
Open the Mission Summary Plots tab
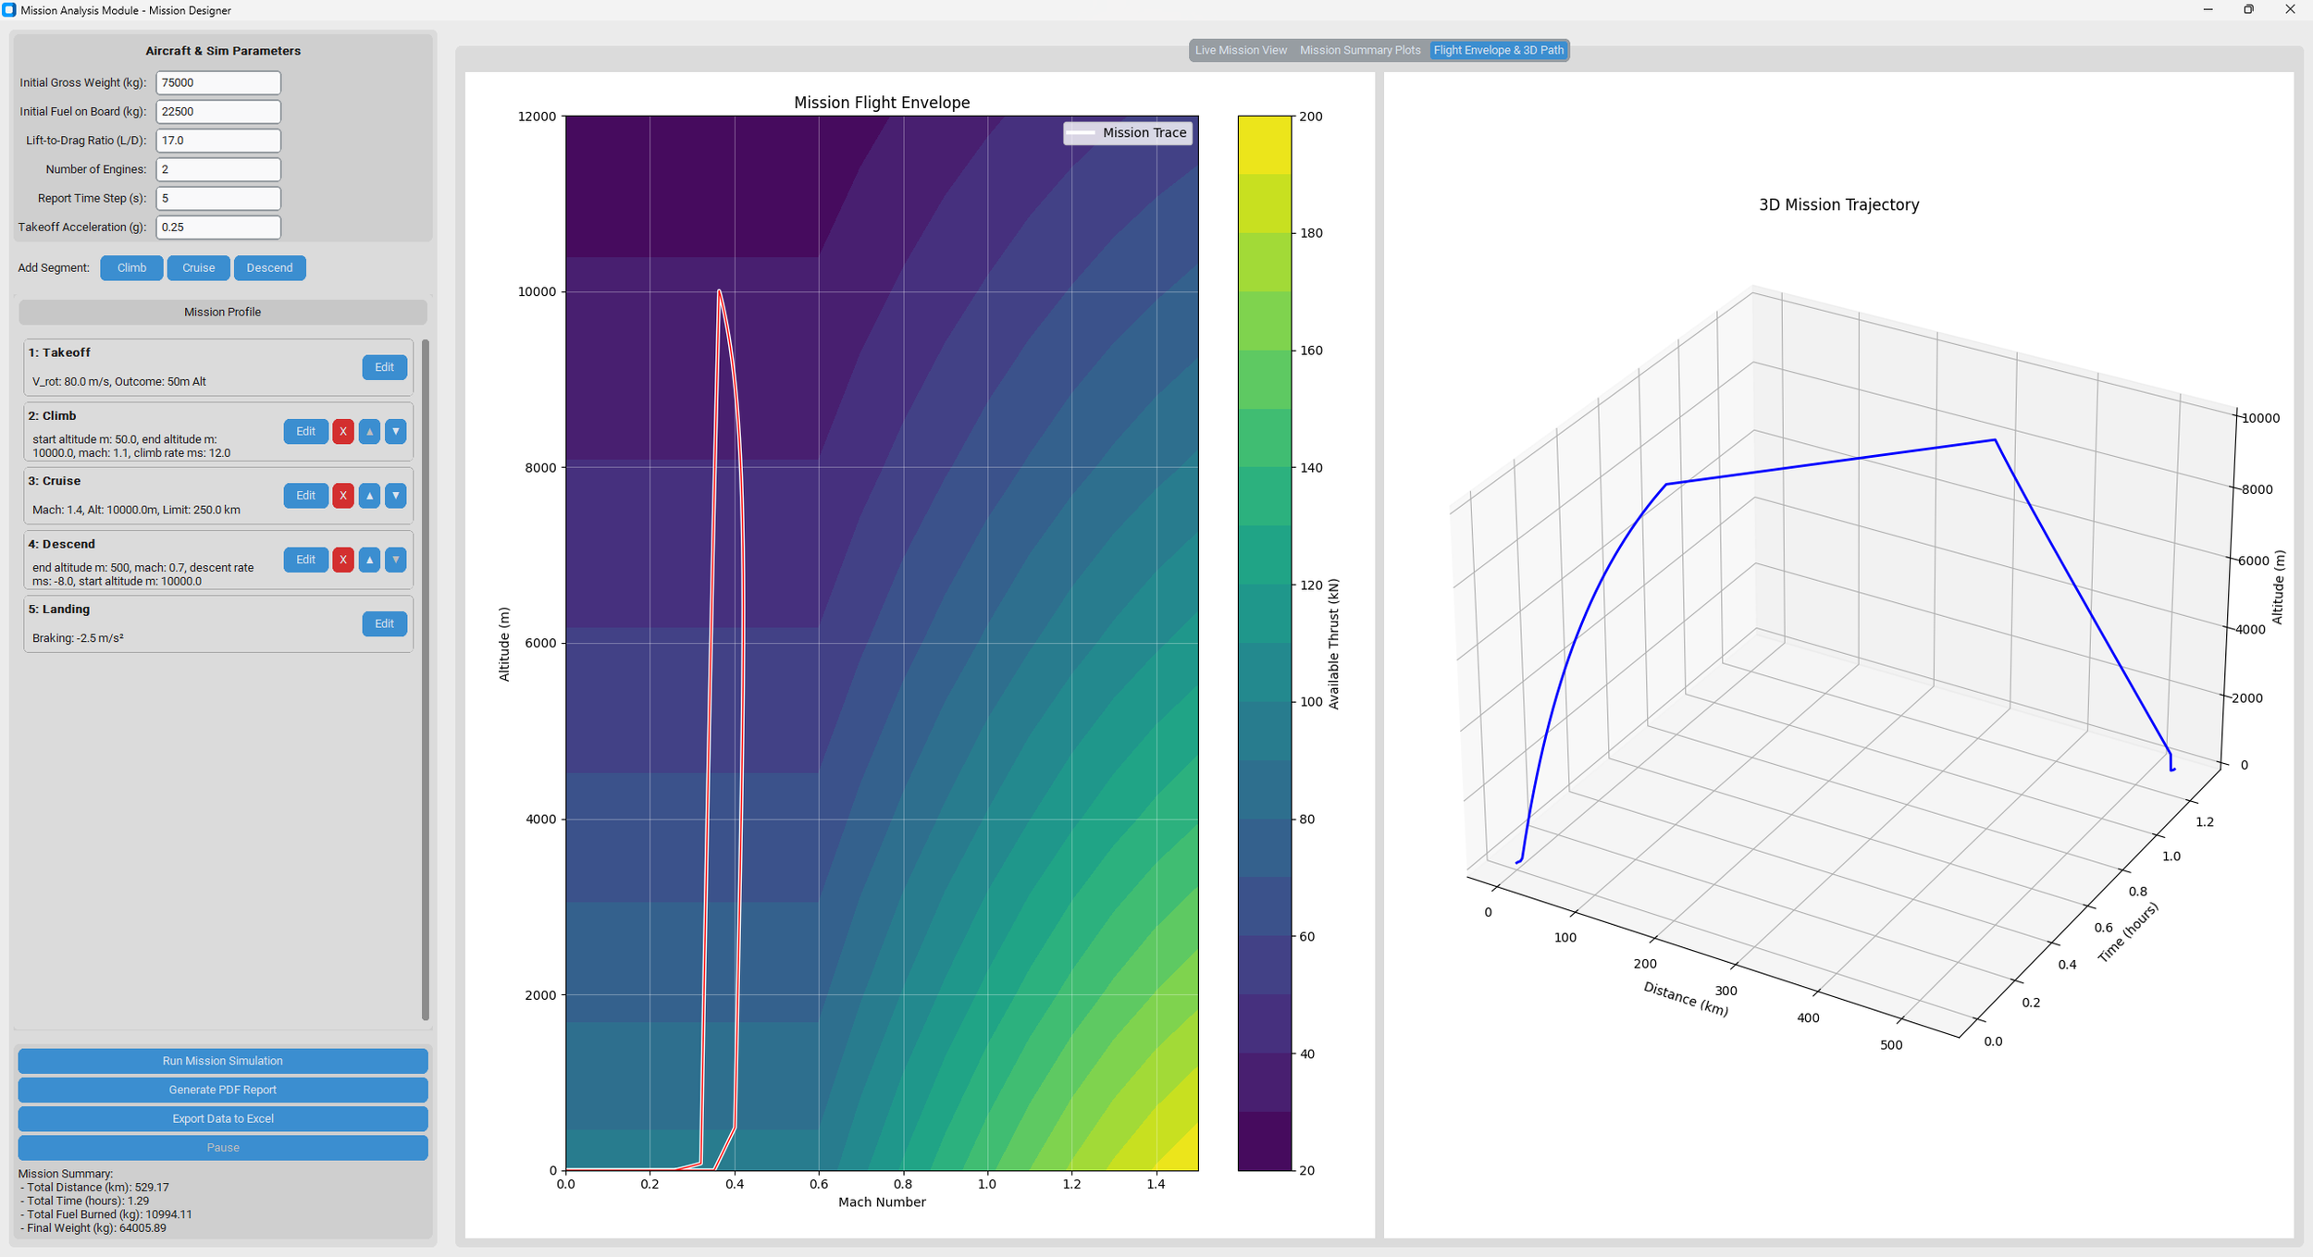tap(1359, 50)
